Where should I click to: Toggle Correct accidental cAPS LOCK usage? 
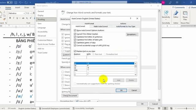(75, 46)
